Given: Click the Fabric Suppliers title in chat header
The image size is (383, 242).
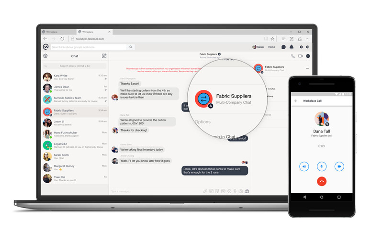Looking at the screenshot, I should [x=208, y=54].
